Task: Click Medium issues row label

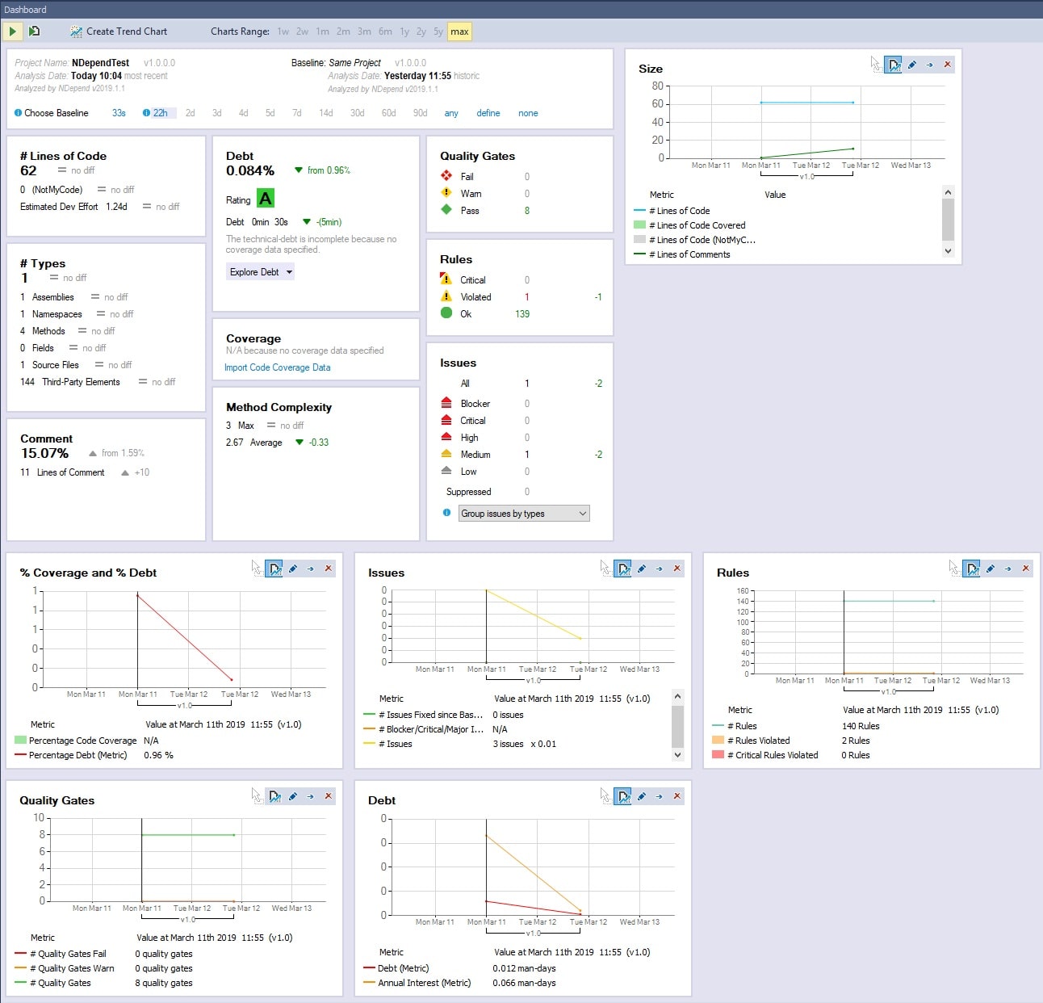Action: 475,455
